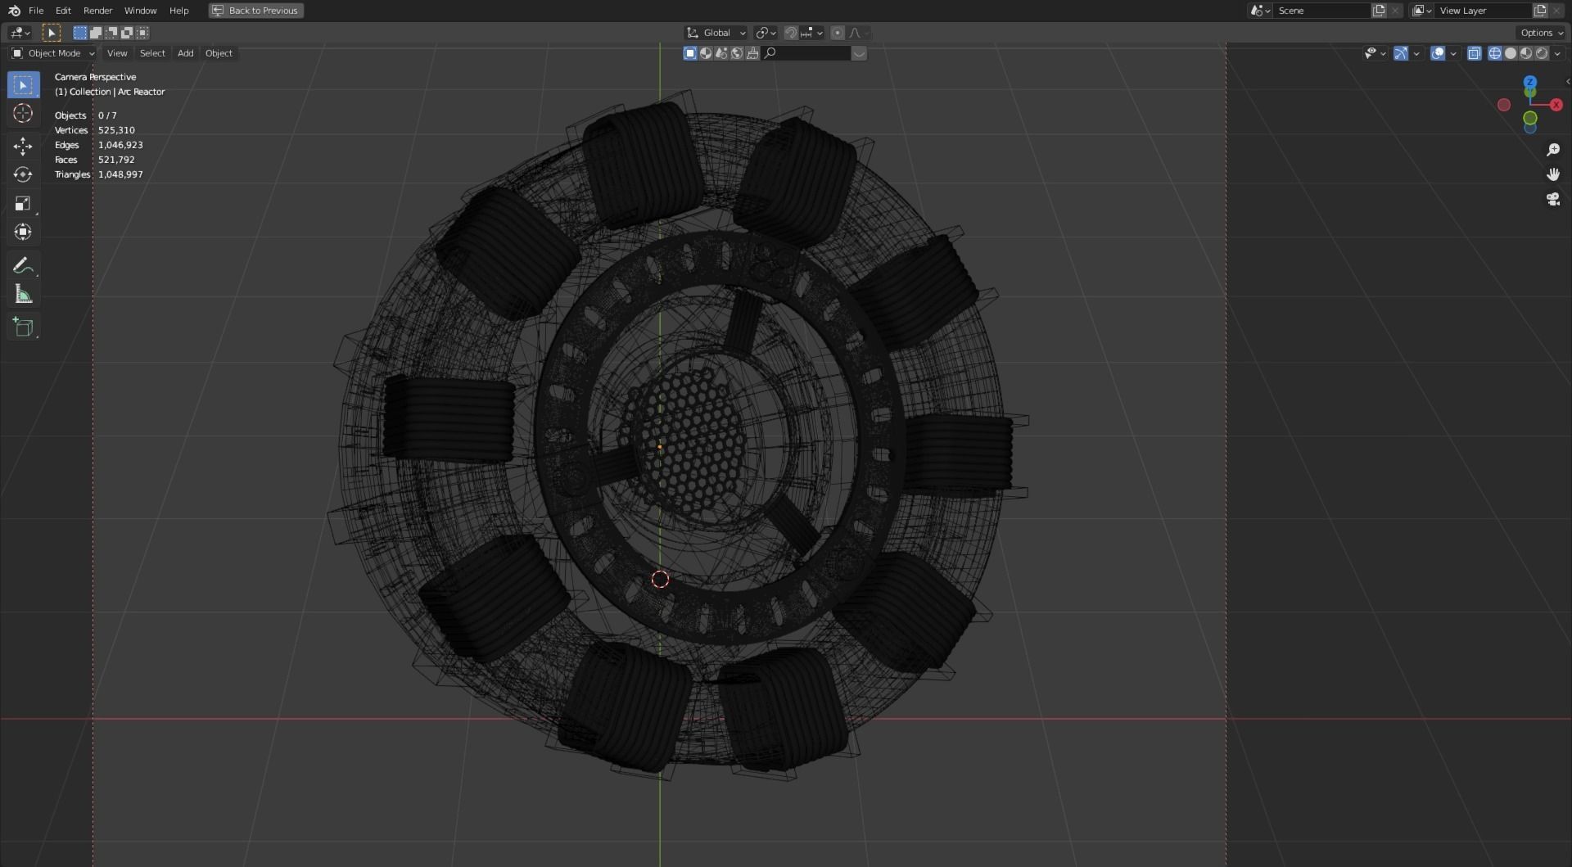Open the viewport Add menu

coord(185,53)
